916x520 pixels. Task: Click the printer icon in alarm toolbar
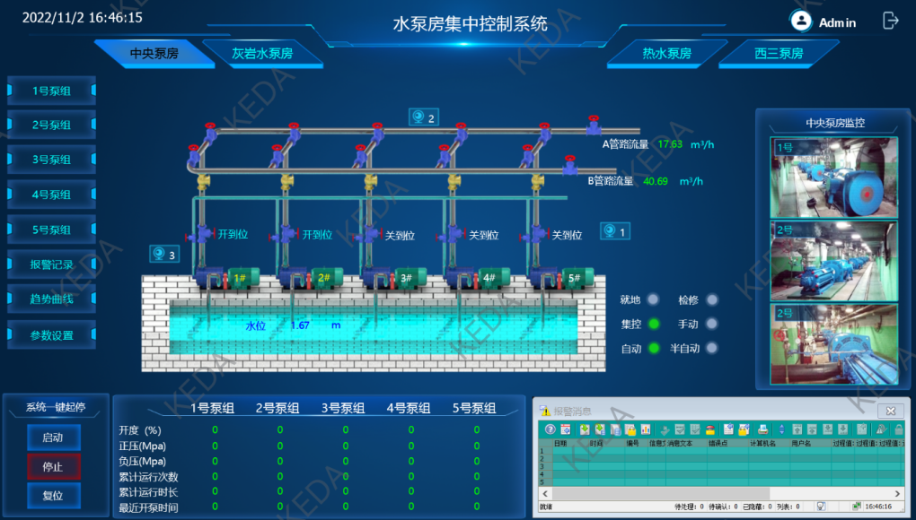(x=762, y=429)
